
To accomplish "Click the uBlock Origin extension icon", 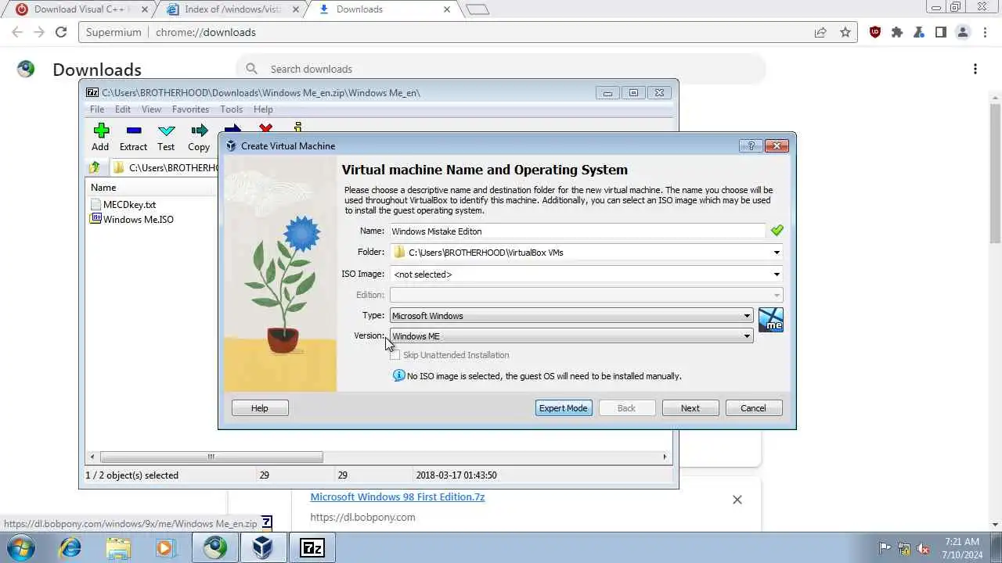I will click(875, 32).
